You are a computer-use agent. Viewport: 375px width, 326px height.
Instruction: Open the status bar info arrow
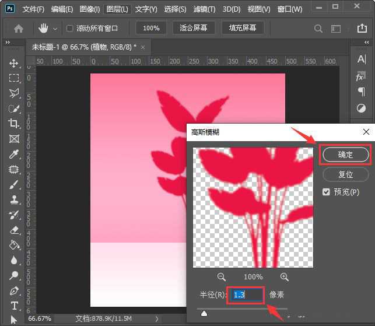pos(156,319)
